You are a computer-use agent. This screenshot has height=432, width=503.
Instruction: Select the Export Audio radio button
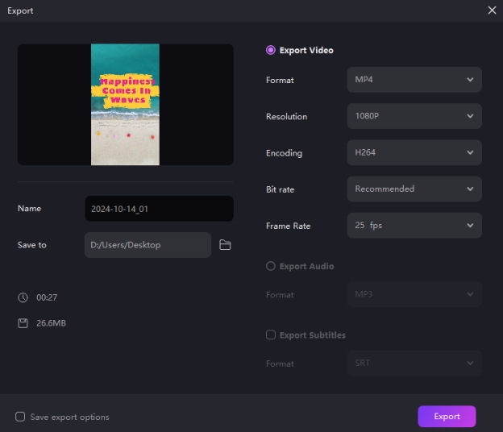tap(271, 266)
